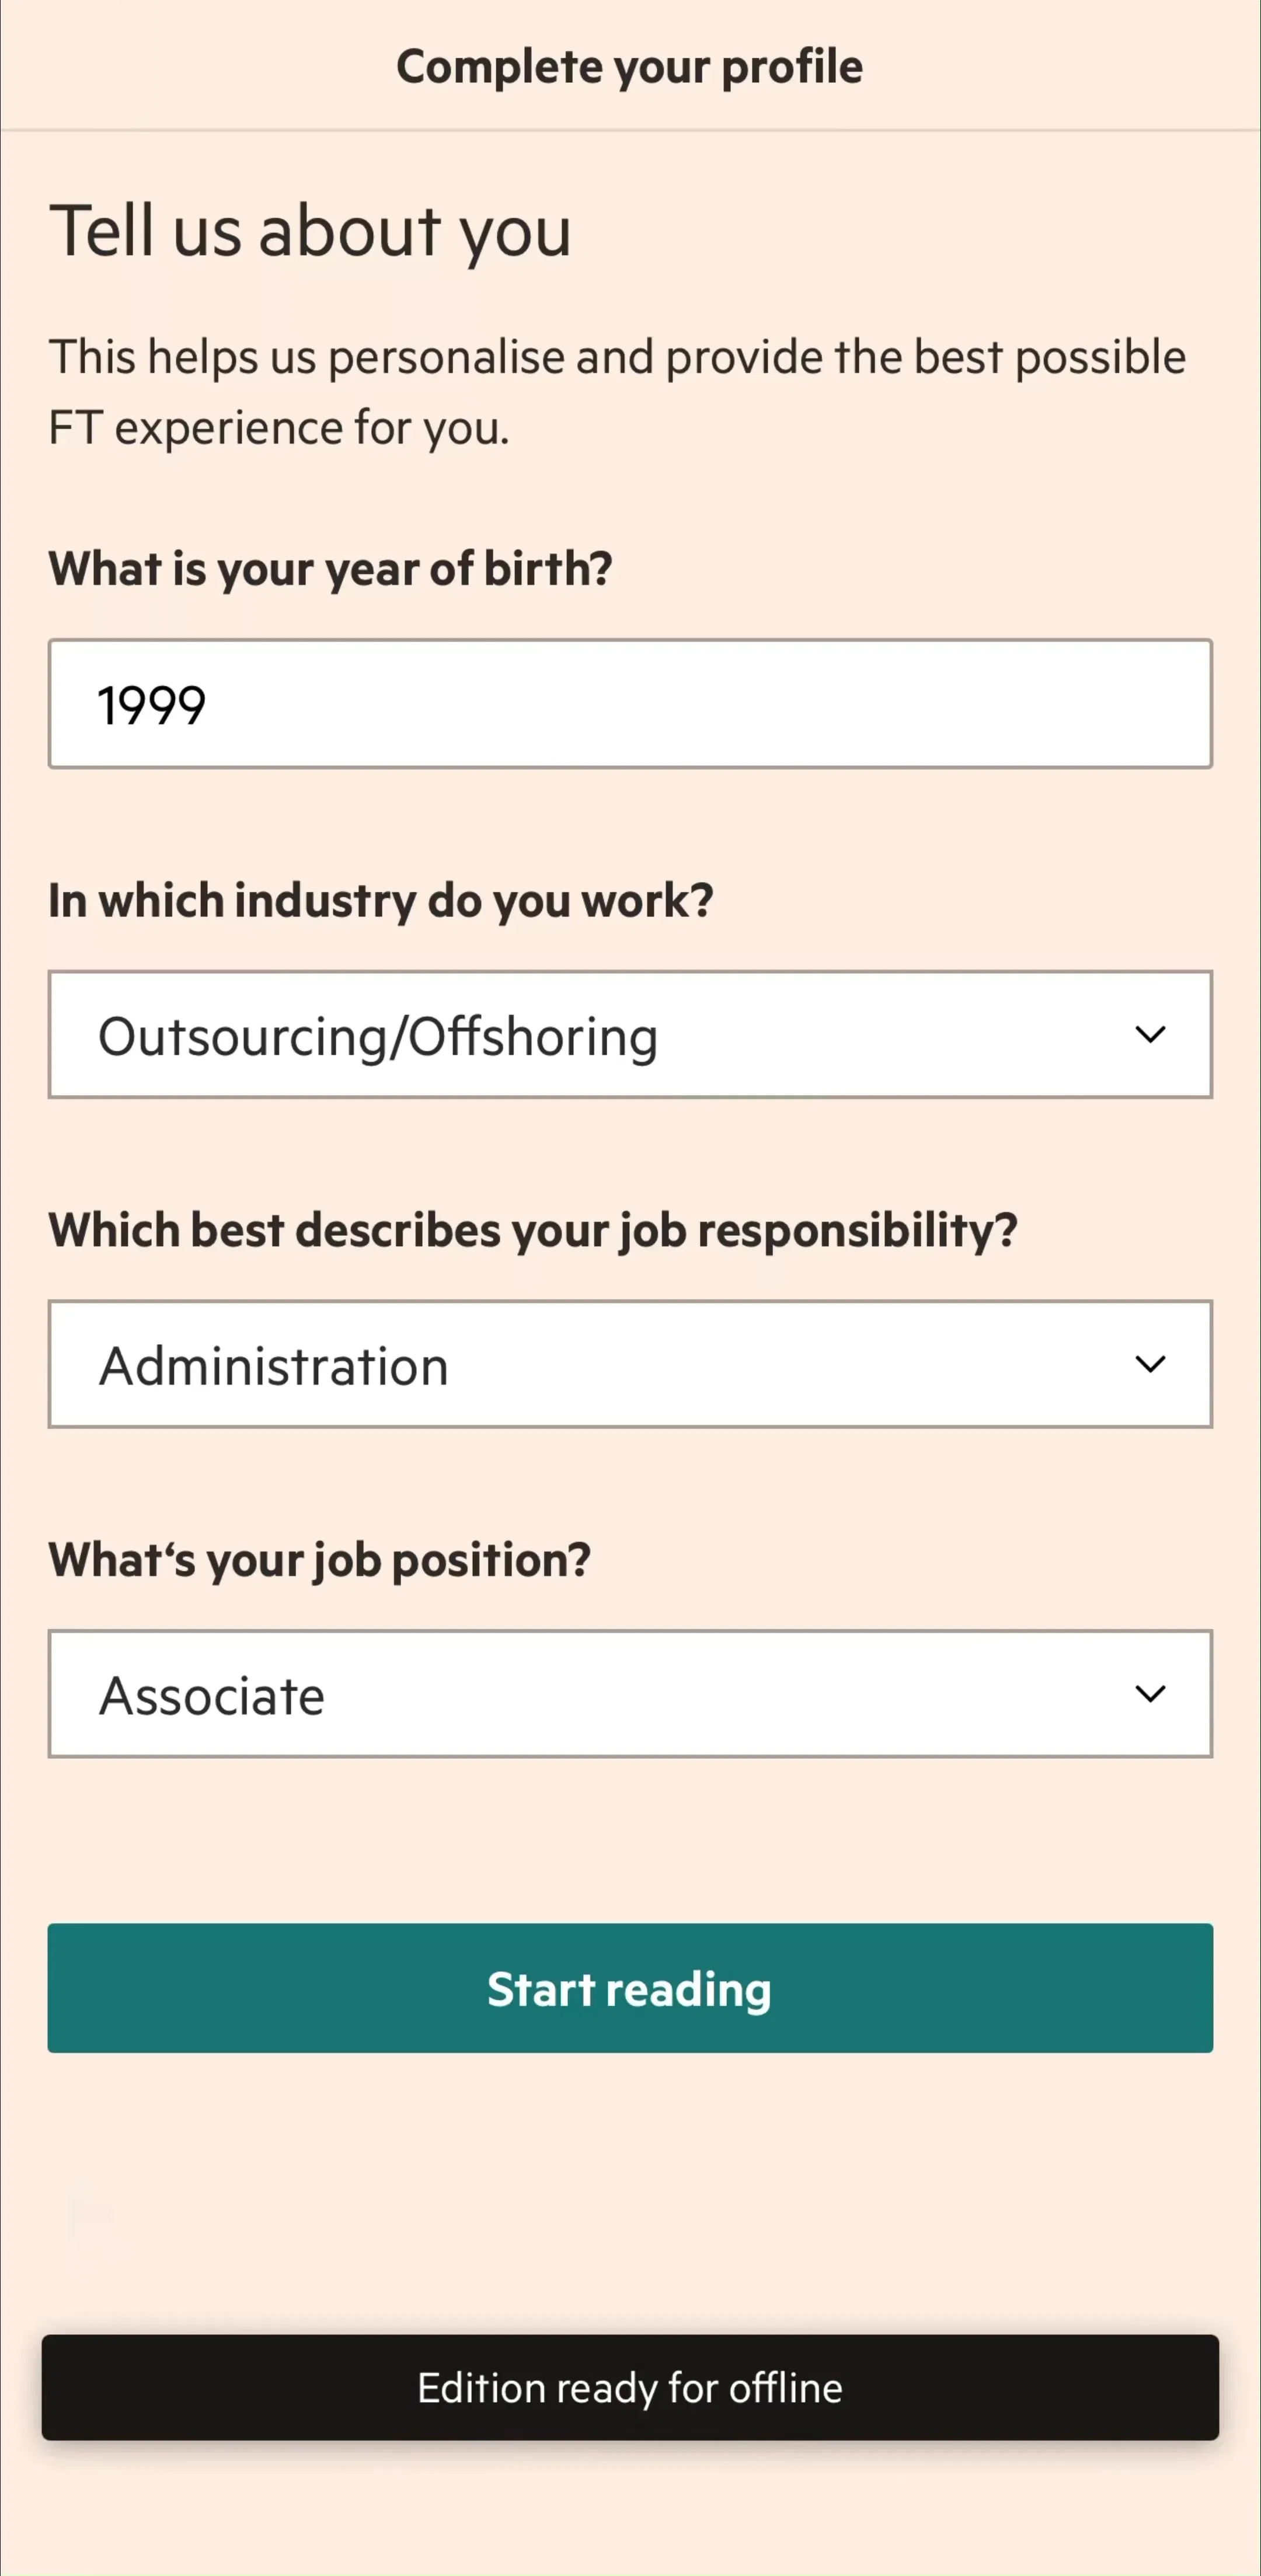The image size is (1261, 2576).
Task: Click the 'In which industry do you work?' label
Action: [x=381, y=900]
